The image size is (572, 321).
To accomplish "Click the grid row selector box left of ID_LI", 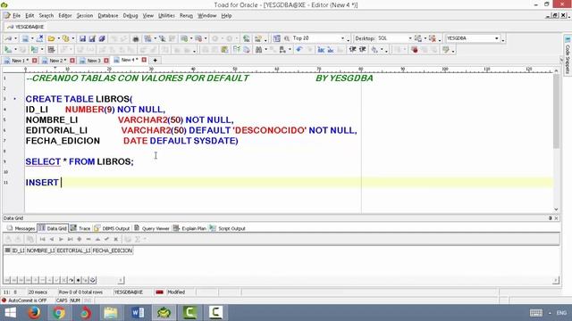I will pyautogui.click(x=7, y=251).
